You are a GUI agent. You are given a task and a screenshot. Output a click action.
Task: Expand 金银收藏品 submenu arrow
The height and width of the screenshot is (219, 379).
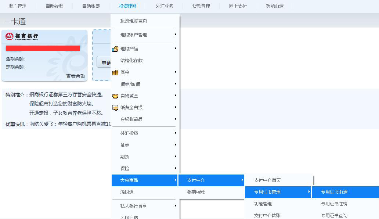175,119
